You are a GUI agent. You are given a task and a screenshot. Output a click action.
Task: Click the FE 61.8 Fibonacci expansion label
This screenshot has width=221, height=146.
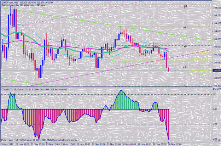click(x=202, y=60)
